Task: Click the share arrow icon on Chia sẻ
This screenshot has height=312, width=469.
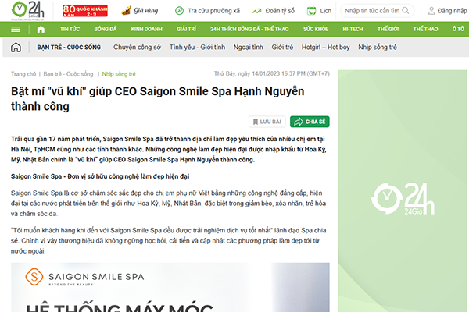Action: 299,122
